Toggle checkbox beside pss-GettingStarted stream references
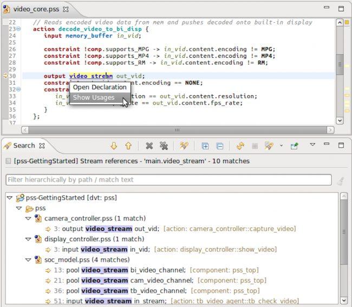 (x=8, y=161)
